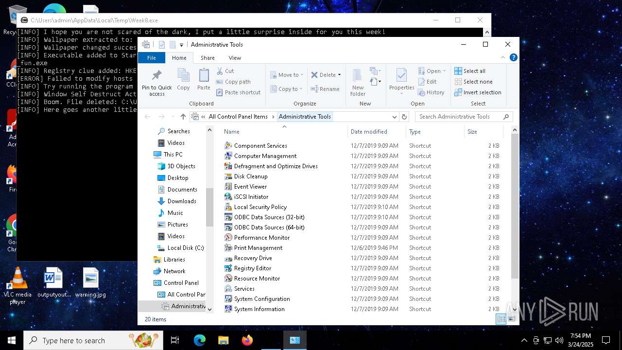Click Cut in Clipboard group
This screenshot has width=622, height=350.
225,71
